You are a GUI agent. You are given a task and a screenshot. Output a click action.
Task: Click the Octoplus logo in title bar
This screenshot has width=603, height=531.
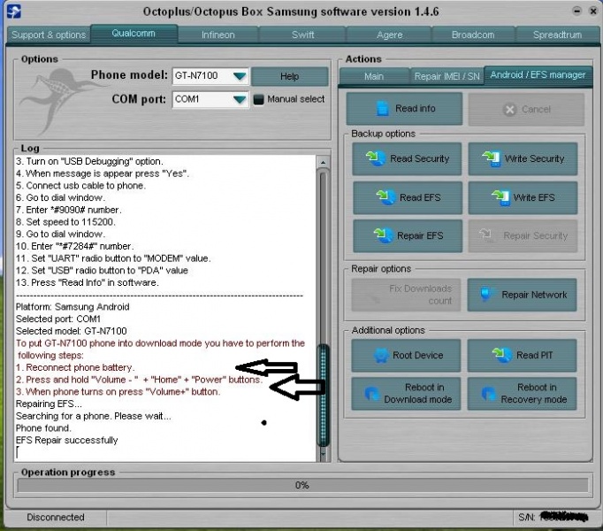click(14, 12)
